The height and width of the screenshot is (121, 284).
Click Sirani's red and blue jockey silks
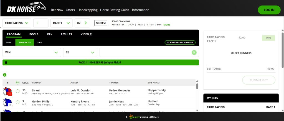tap(8, 92)
